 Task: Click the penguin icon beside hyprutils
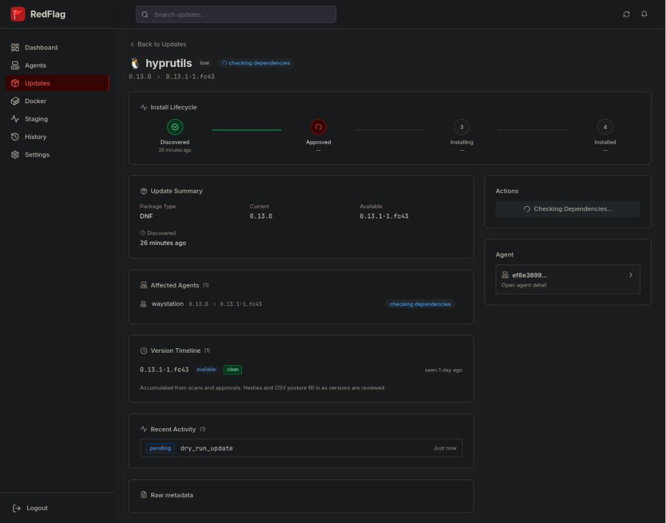(135, 63)
